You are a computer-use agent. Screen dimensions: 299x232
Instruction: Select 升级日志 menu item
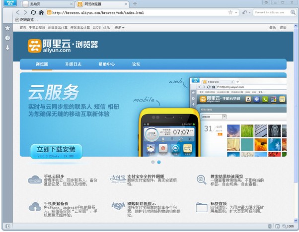(73, 64)
